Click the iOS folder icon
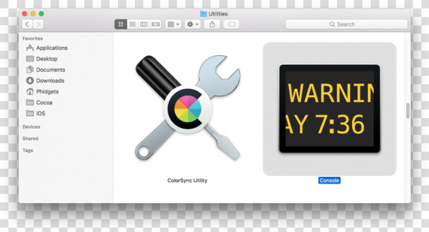Image resolution: width=429 pixels, height=232 pixels. point(30,113)
